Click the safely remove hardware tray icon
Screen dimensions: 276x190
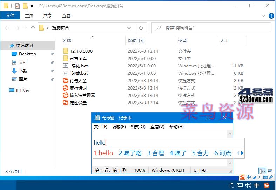click(x=232, y=185)
